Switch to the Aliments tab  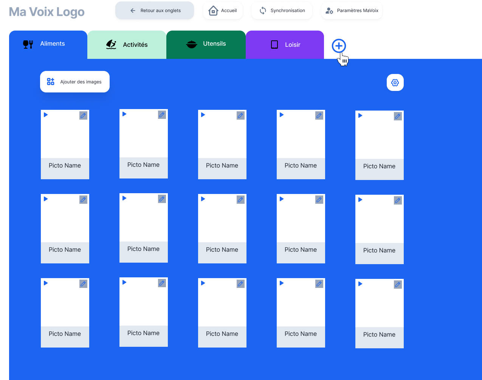pos(48,45)
